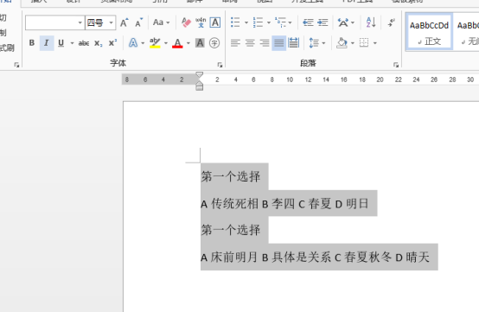Image resolution: width=479 pixels, height=312 pixels.
Task: Apply paragraph shading fill
Action: click(342, 43)
